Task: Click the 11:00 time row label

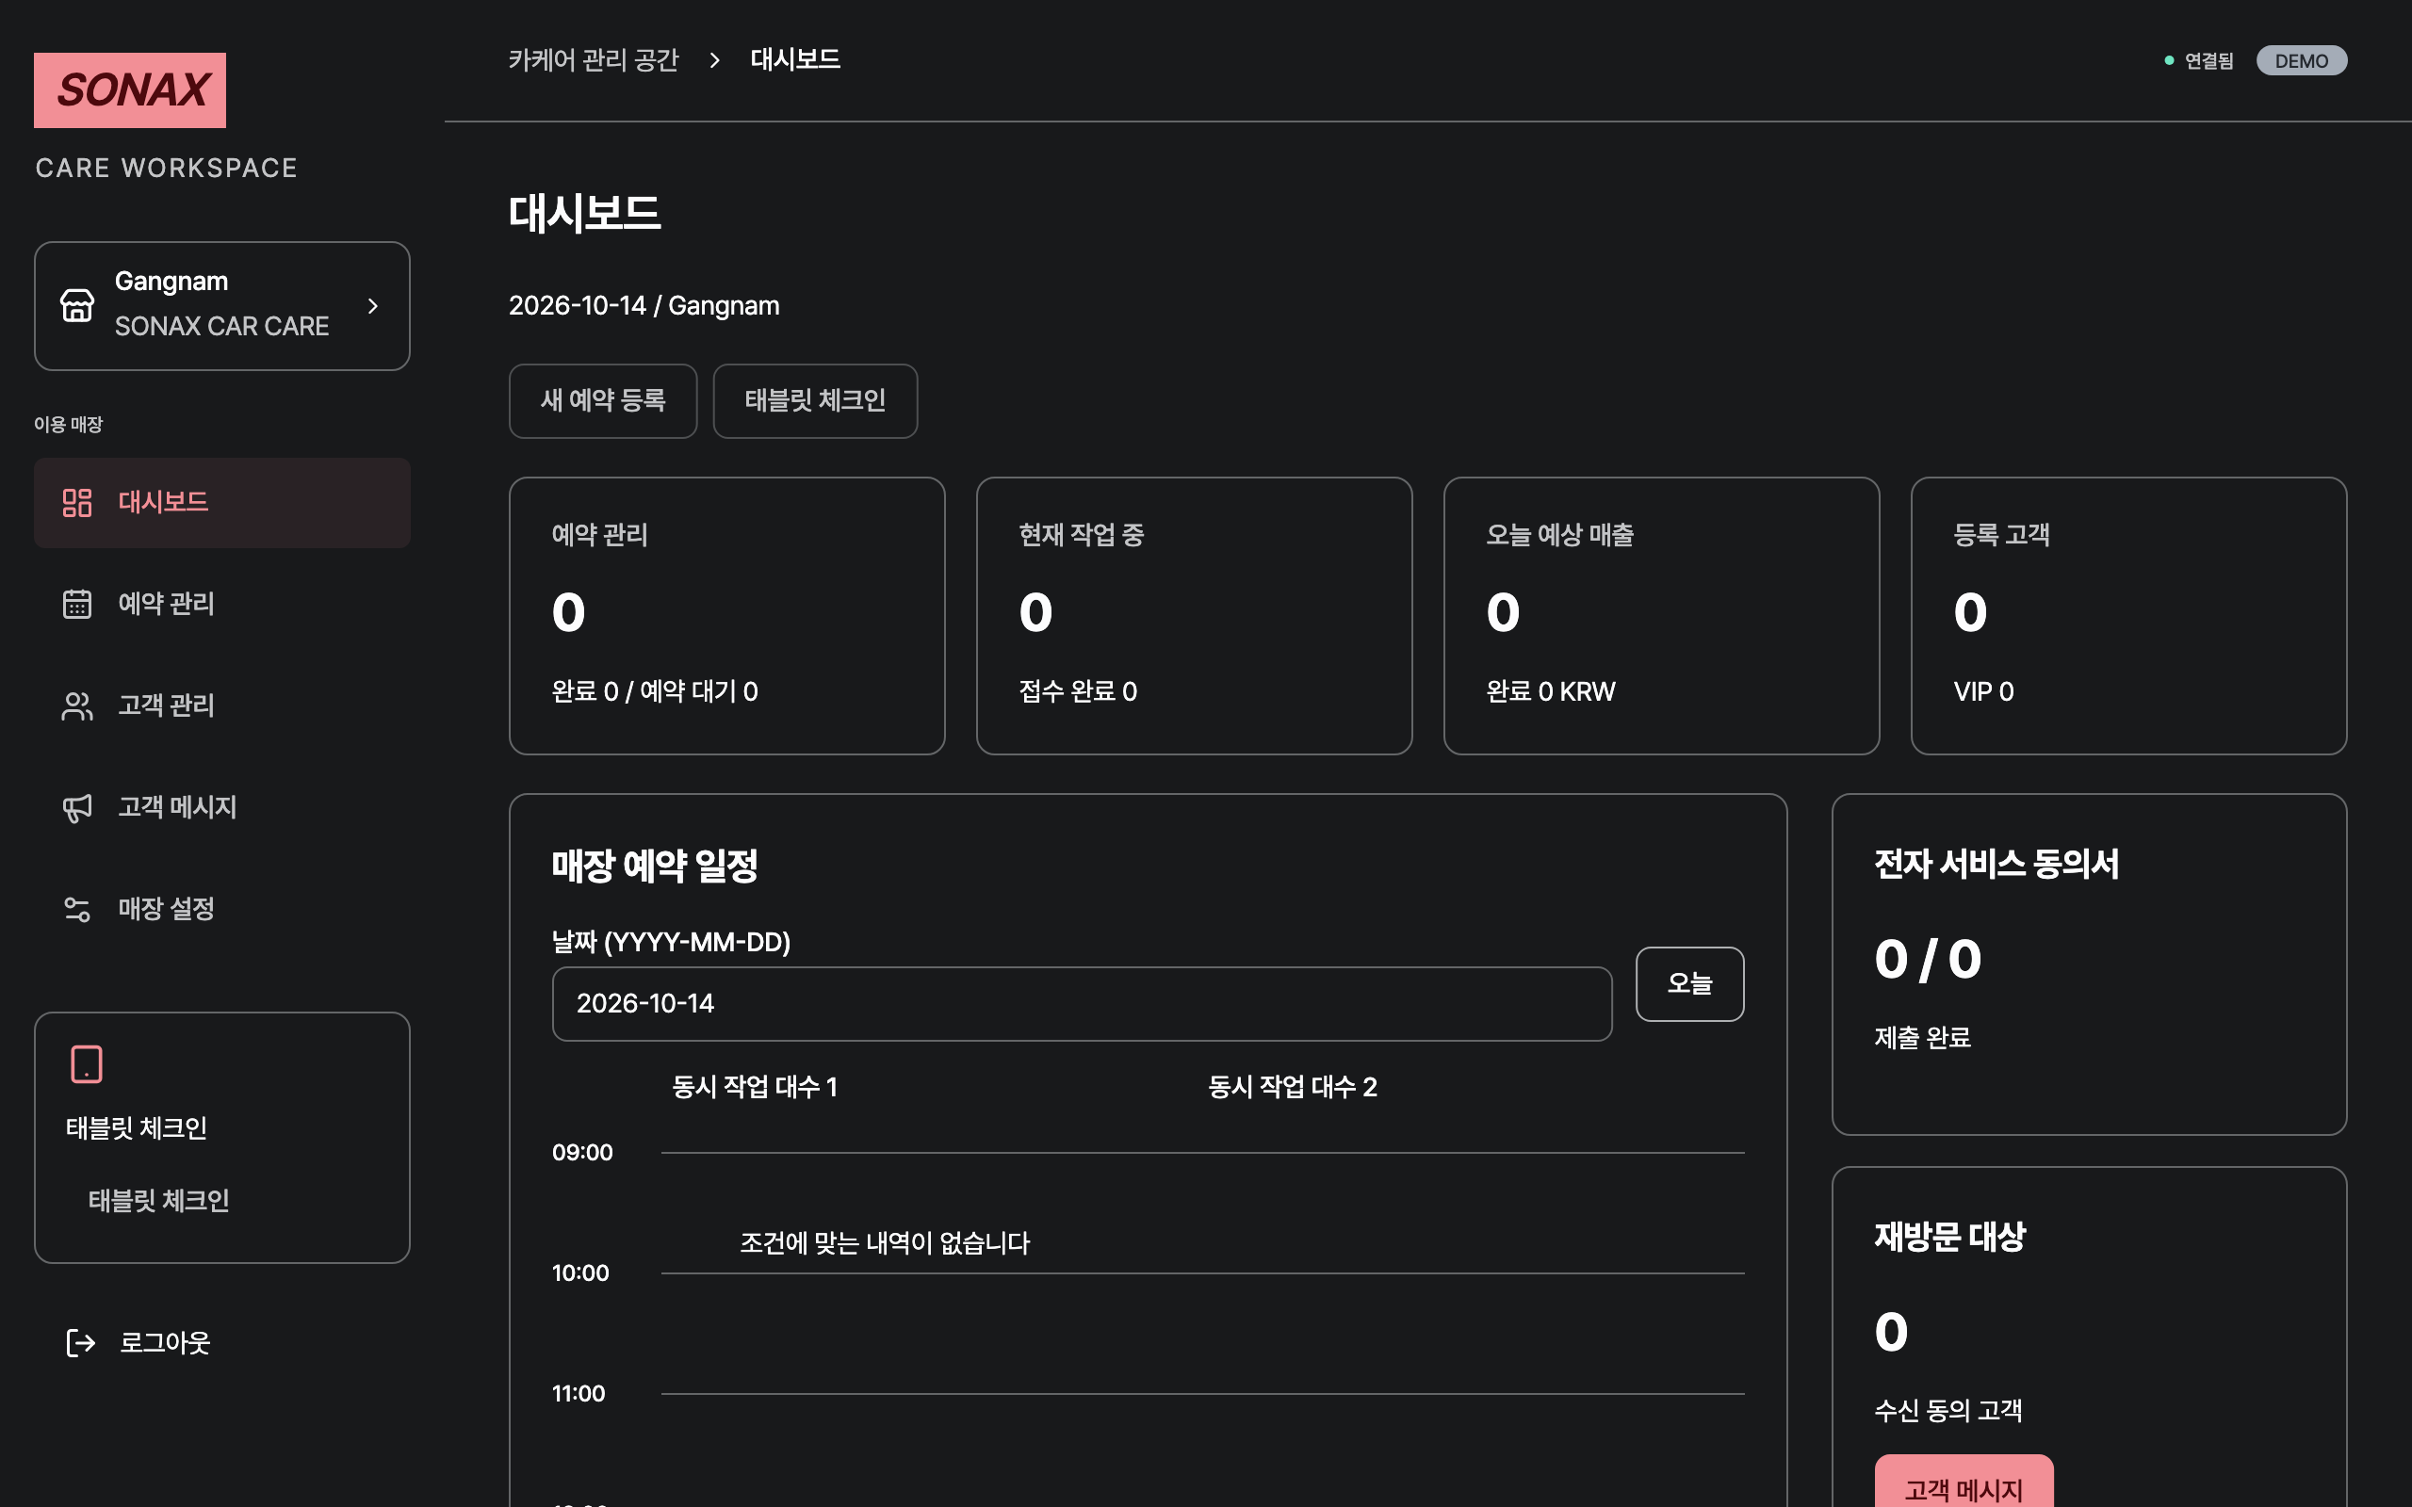Action: (579, 1393)
